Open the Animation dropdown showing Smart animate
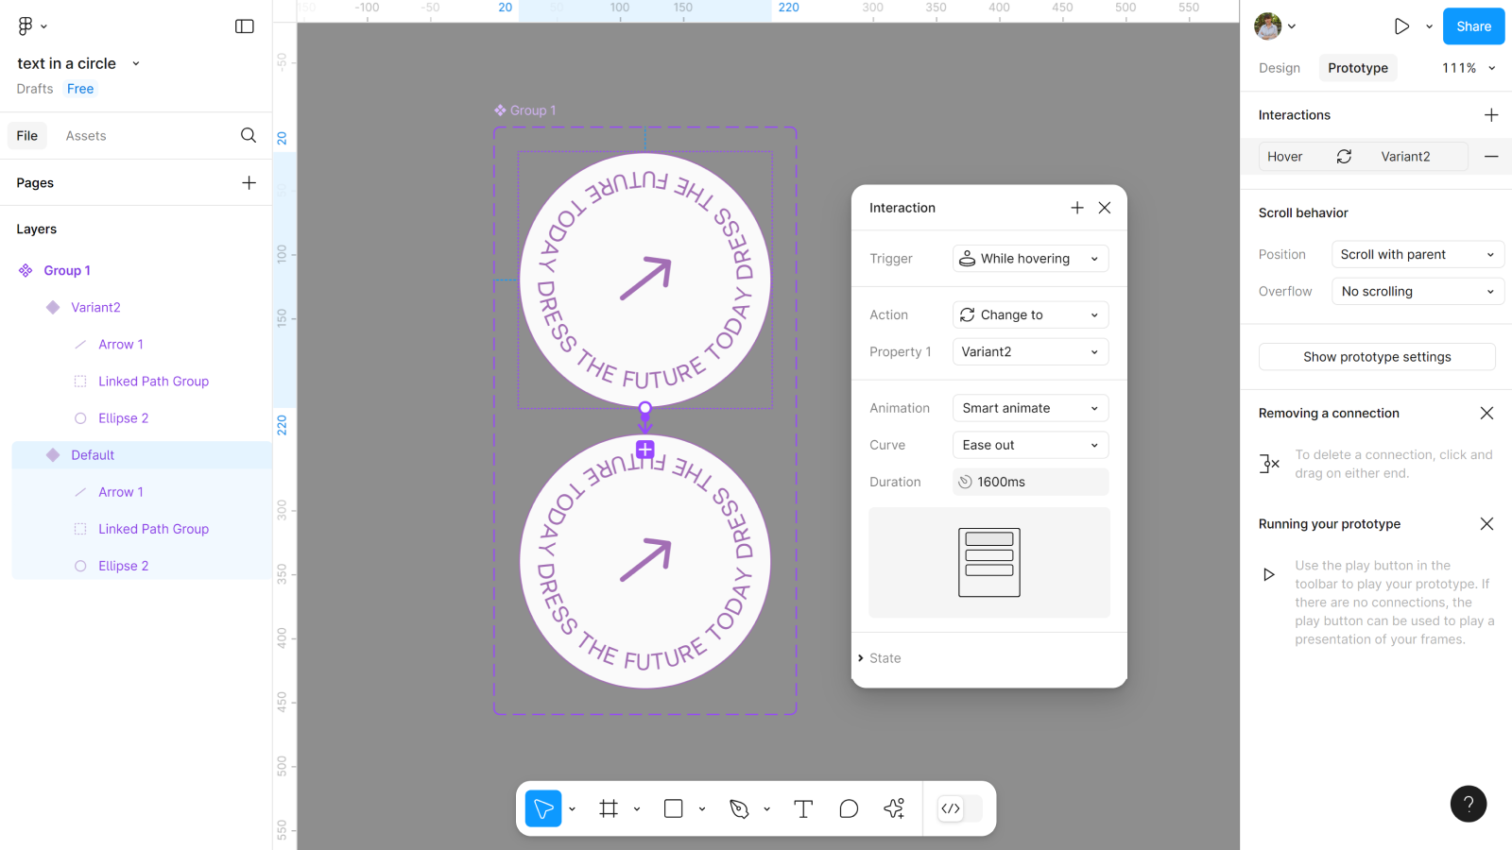1512x850 pixels. tap(1030, 408)
